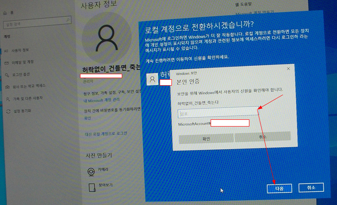Viewport: 337px width, 205px height.
Task: Click 취소 button in Windows 보안 dialog
Action: [x=262, y=137]
